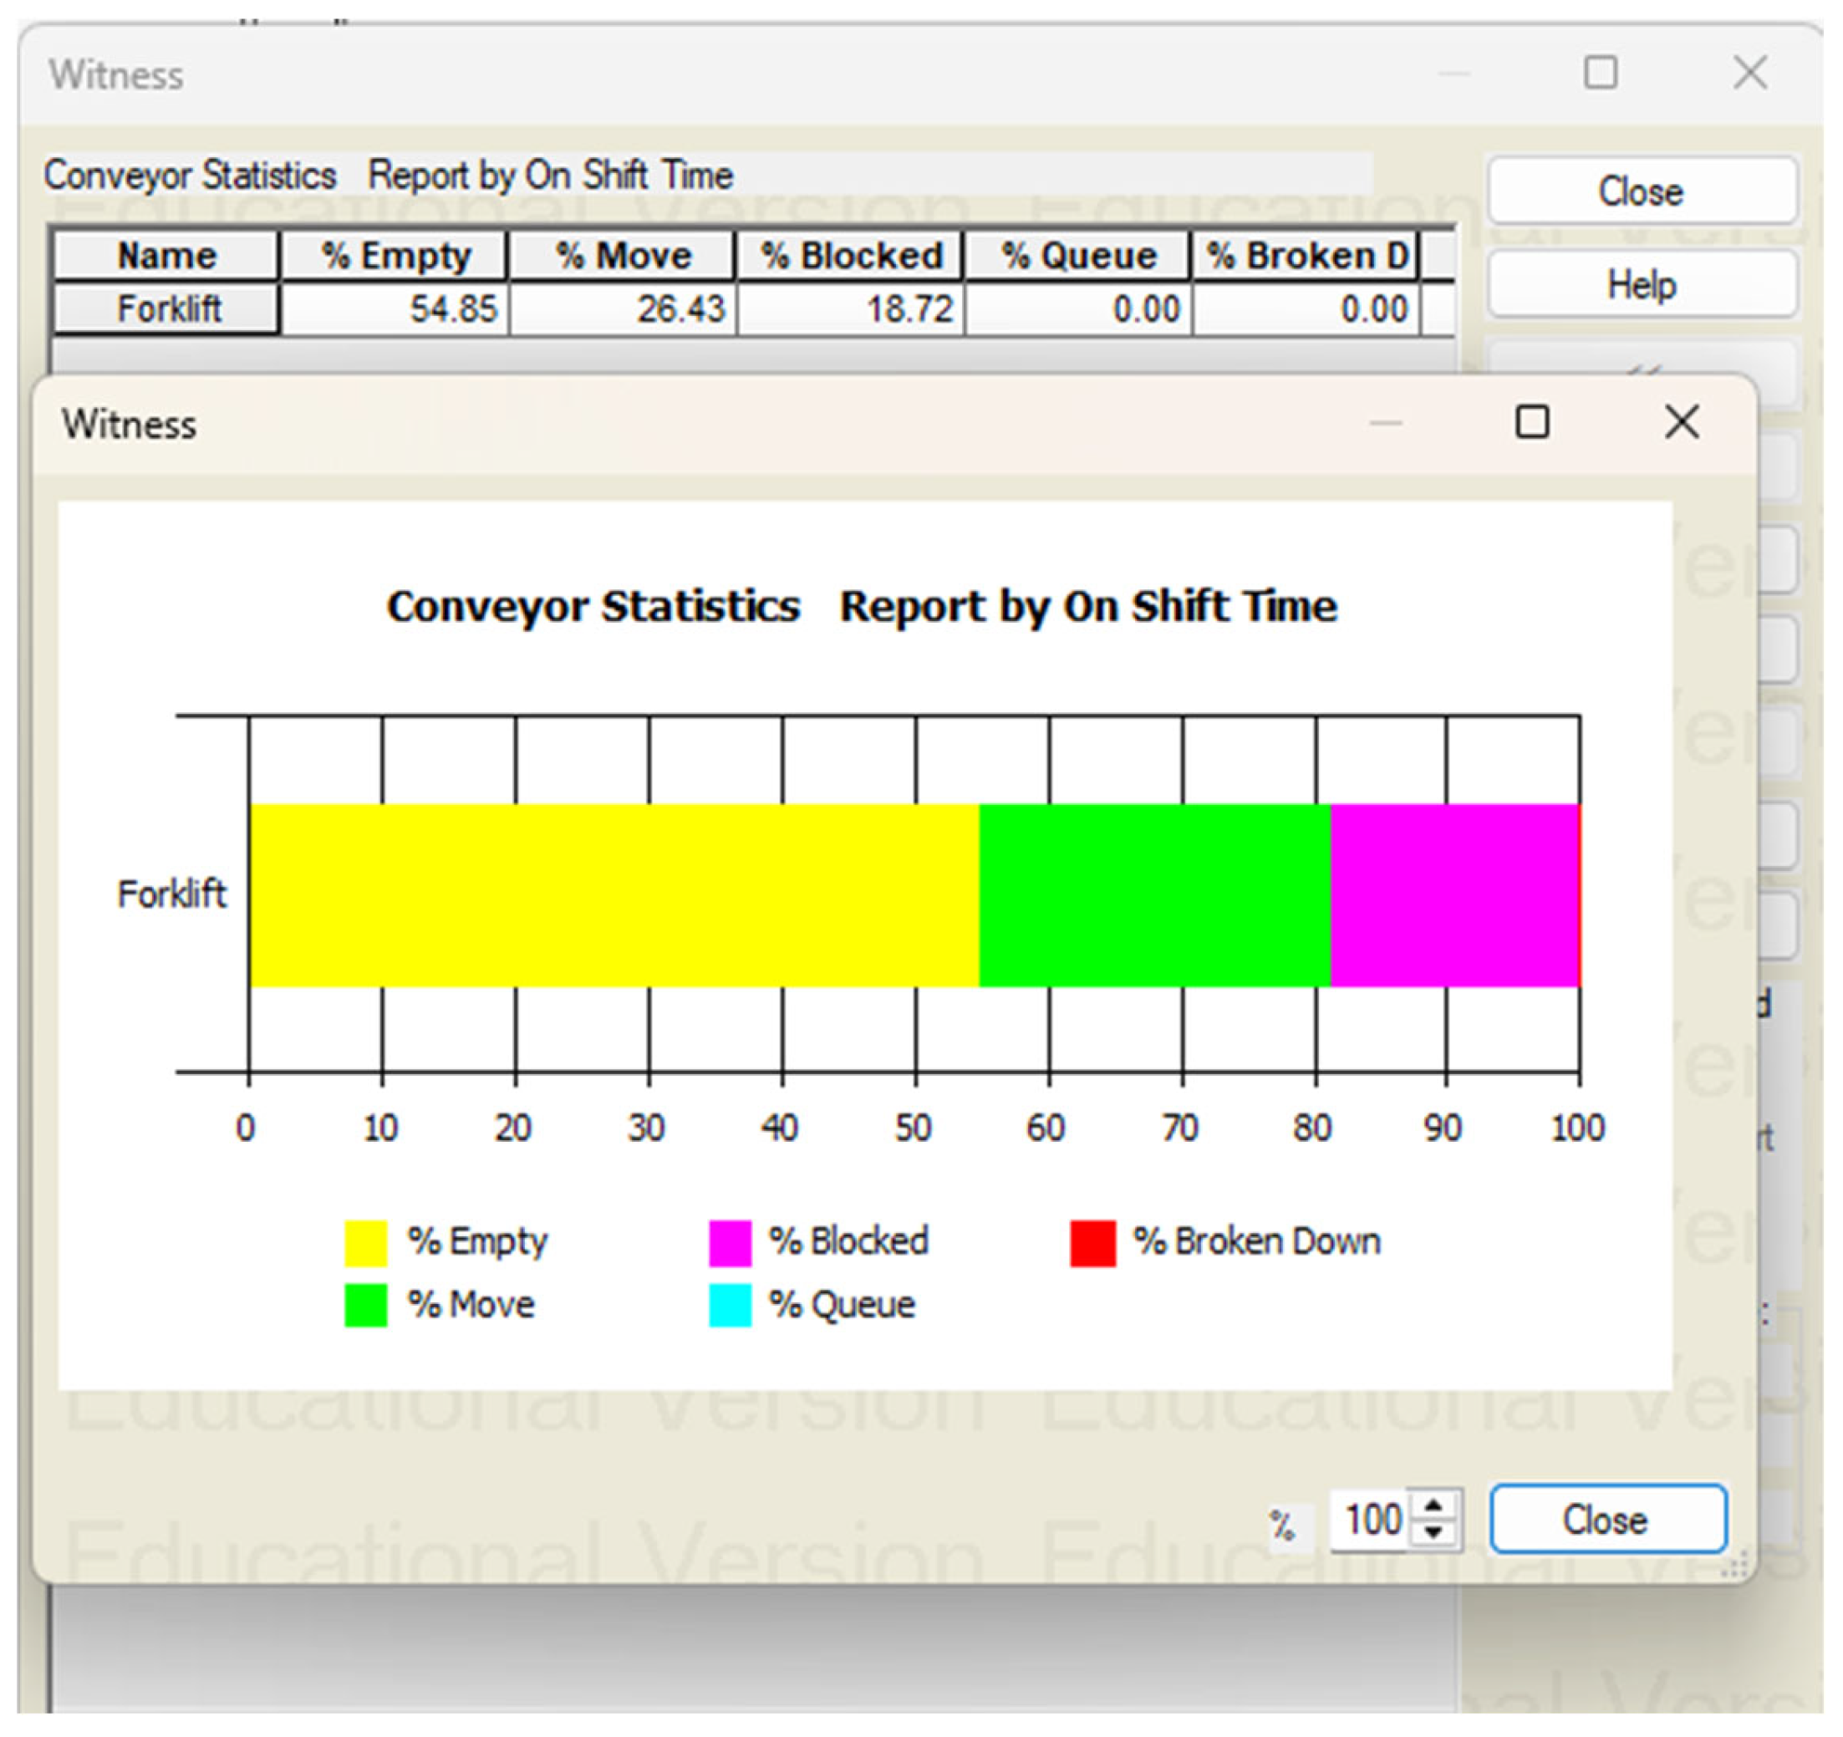Select the % Blocked column header
This screenshot has width=1843, height=1737.
pos(851,255)
